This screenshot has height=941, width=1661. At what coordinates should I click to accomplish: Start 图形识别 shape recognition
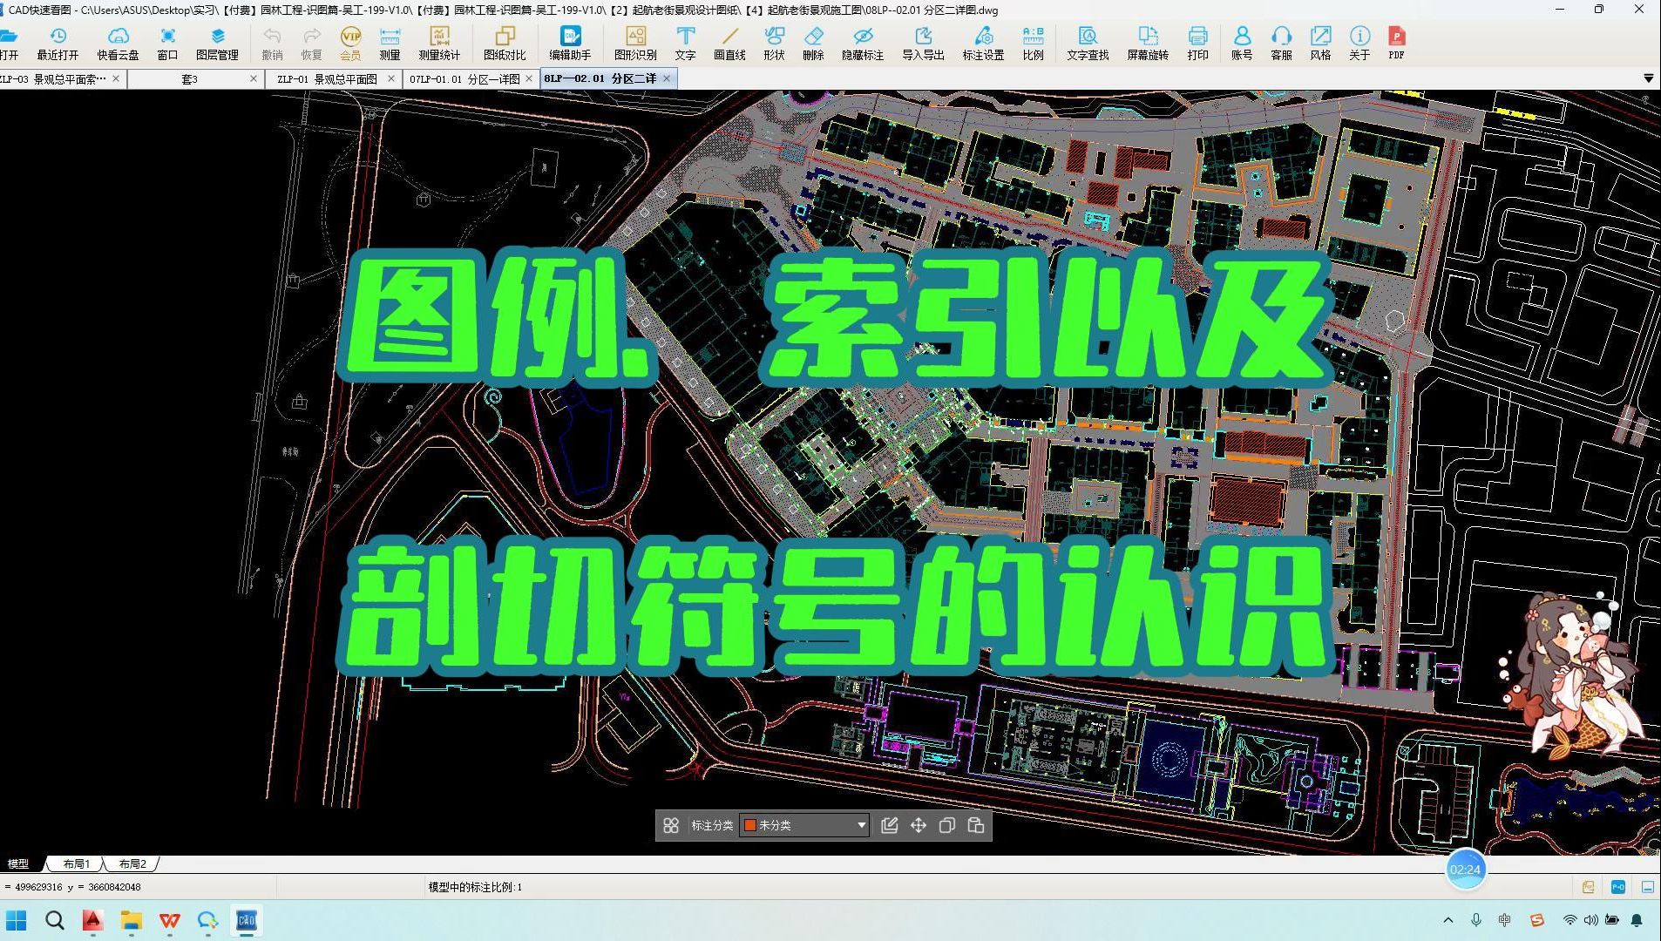[x=635, y=42]
